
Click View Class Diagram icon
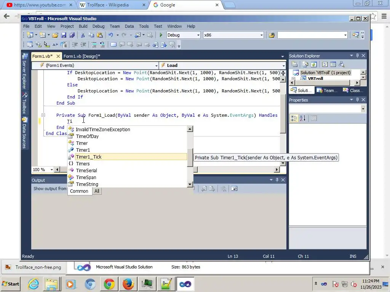tap(342, 64)
